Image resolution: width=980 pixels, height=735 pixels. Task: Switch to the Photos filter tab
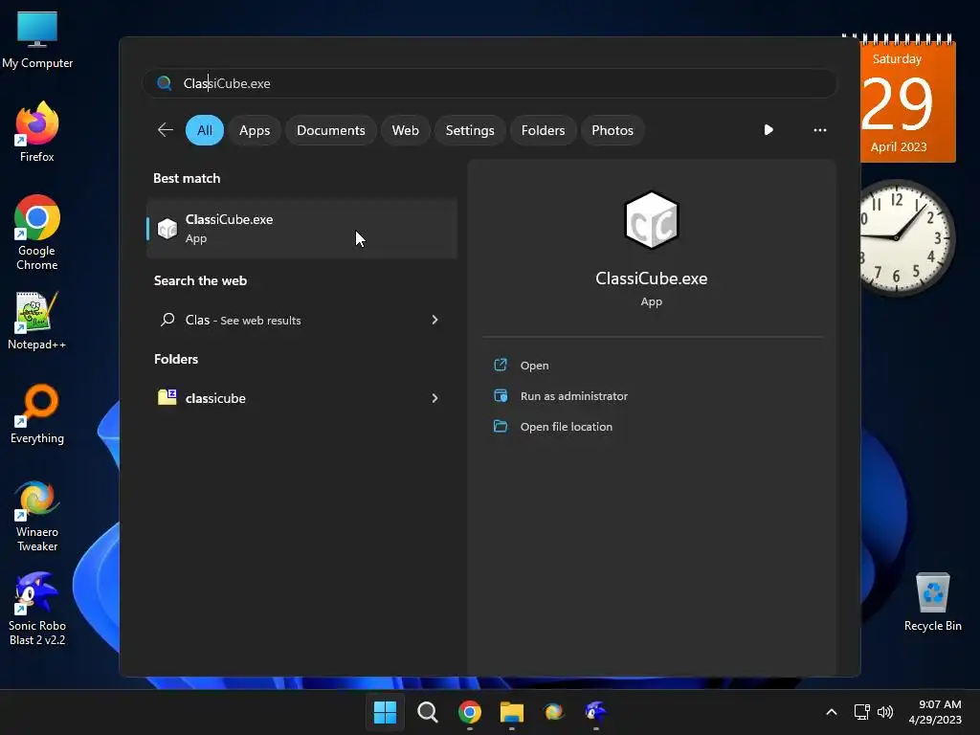612,130
